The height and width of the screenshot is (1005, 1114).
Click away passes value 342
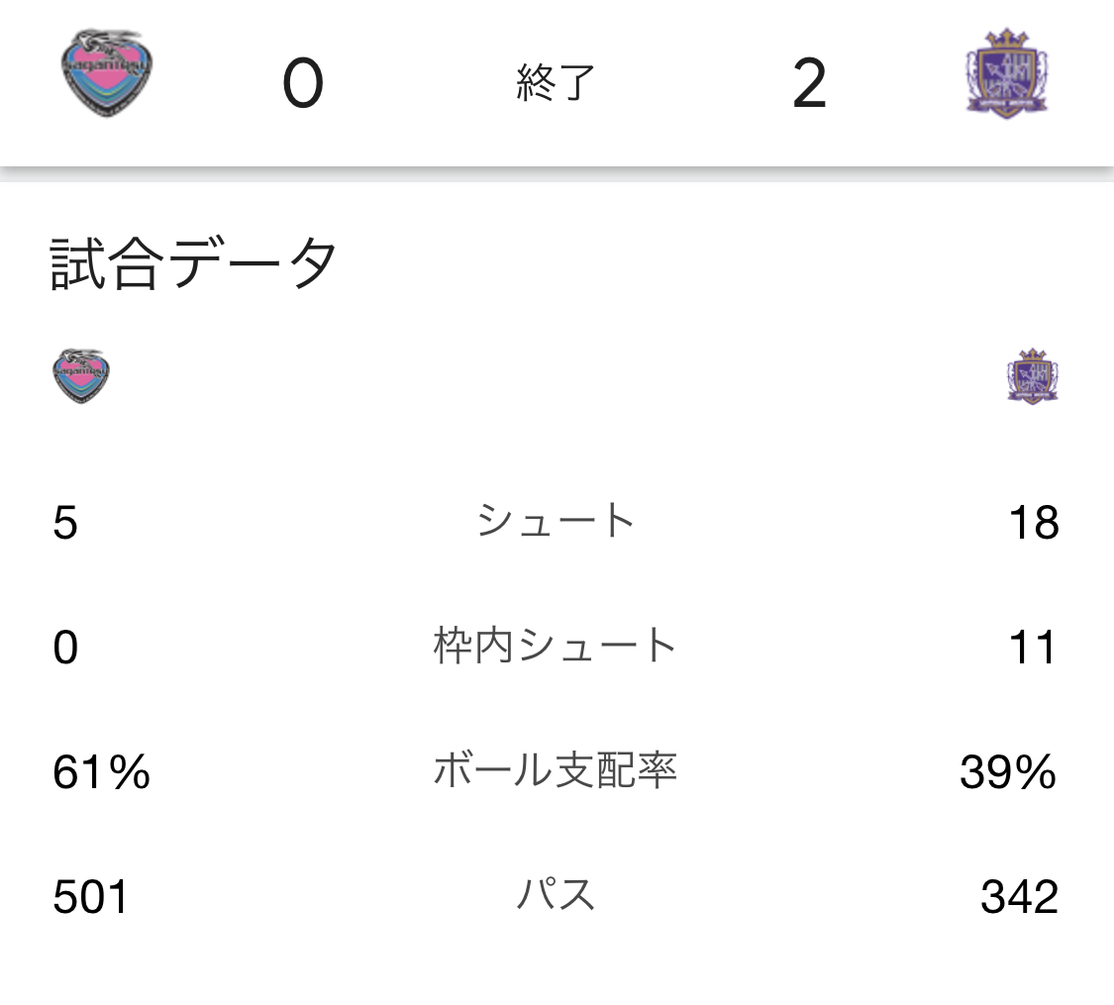(x=1019, y=898)
